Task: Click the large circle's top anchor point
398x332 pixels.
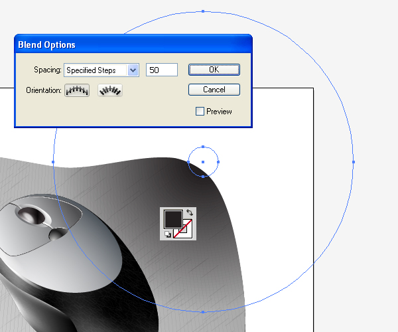Action: (203, 11)
